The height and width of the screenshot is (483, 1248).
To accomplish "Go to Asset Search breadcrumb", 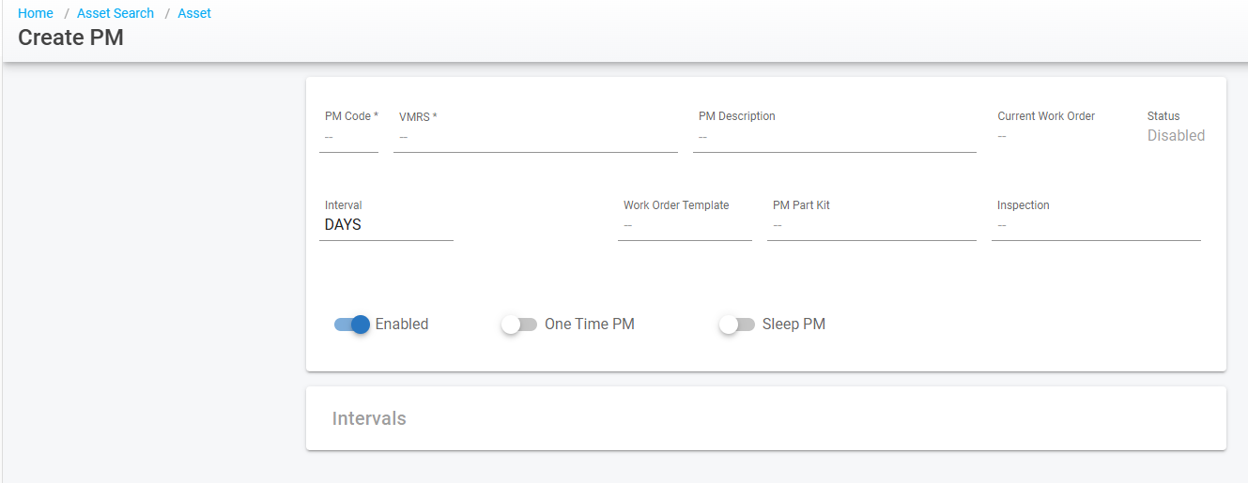I will [x=116, y=13].
